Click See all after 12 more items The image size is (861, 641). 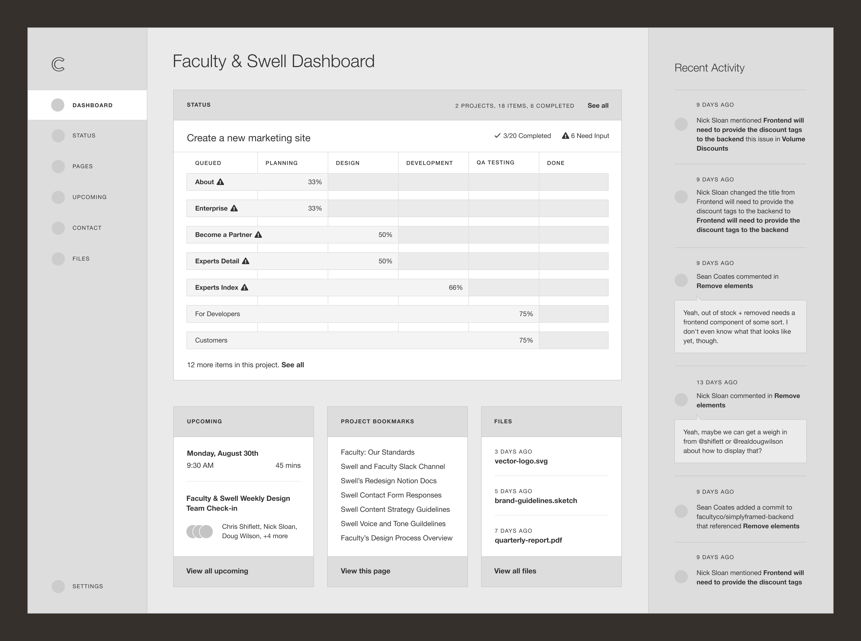[x=292, y=365]
